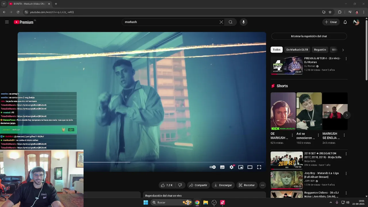Switch to theater mode
368x207 pixels.
pyautogui.click(x=250, y=167)
